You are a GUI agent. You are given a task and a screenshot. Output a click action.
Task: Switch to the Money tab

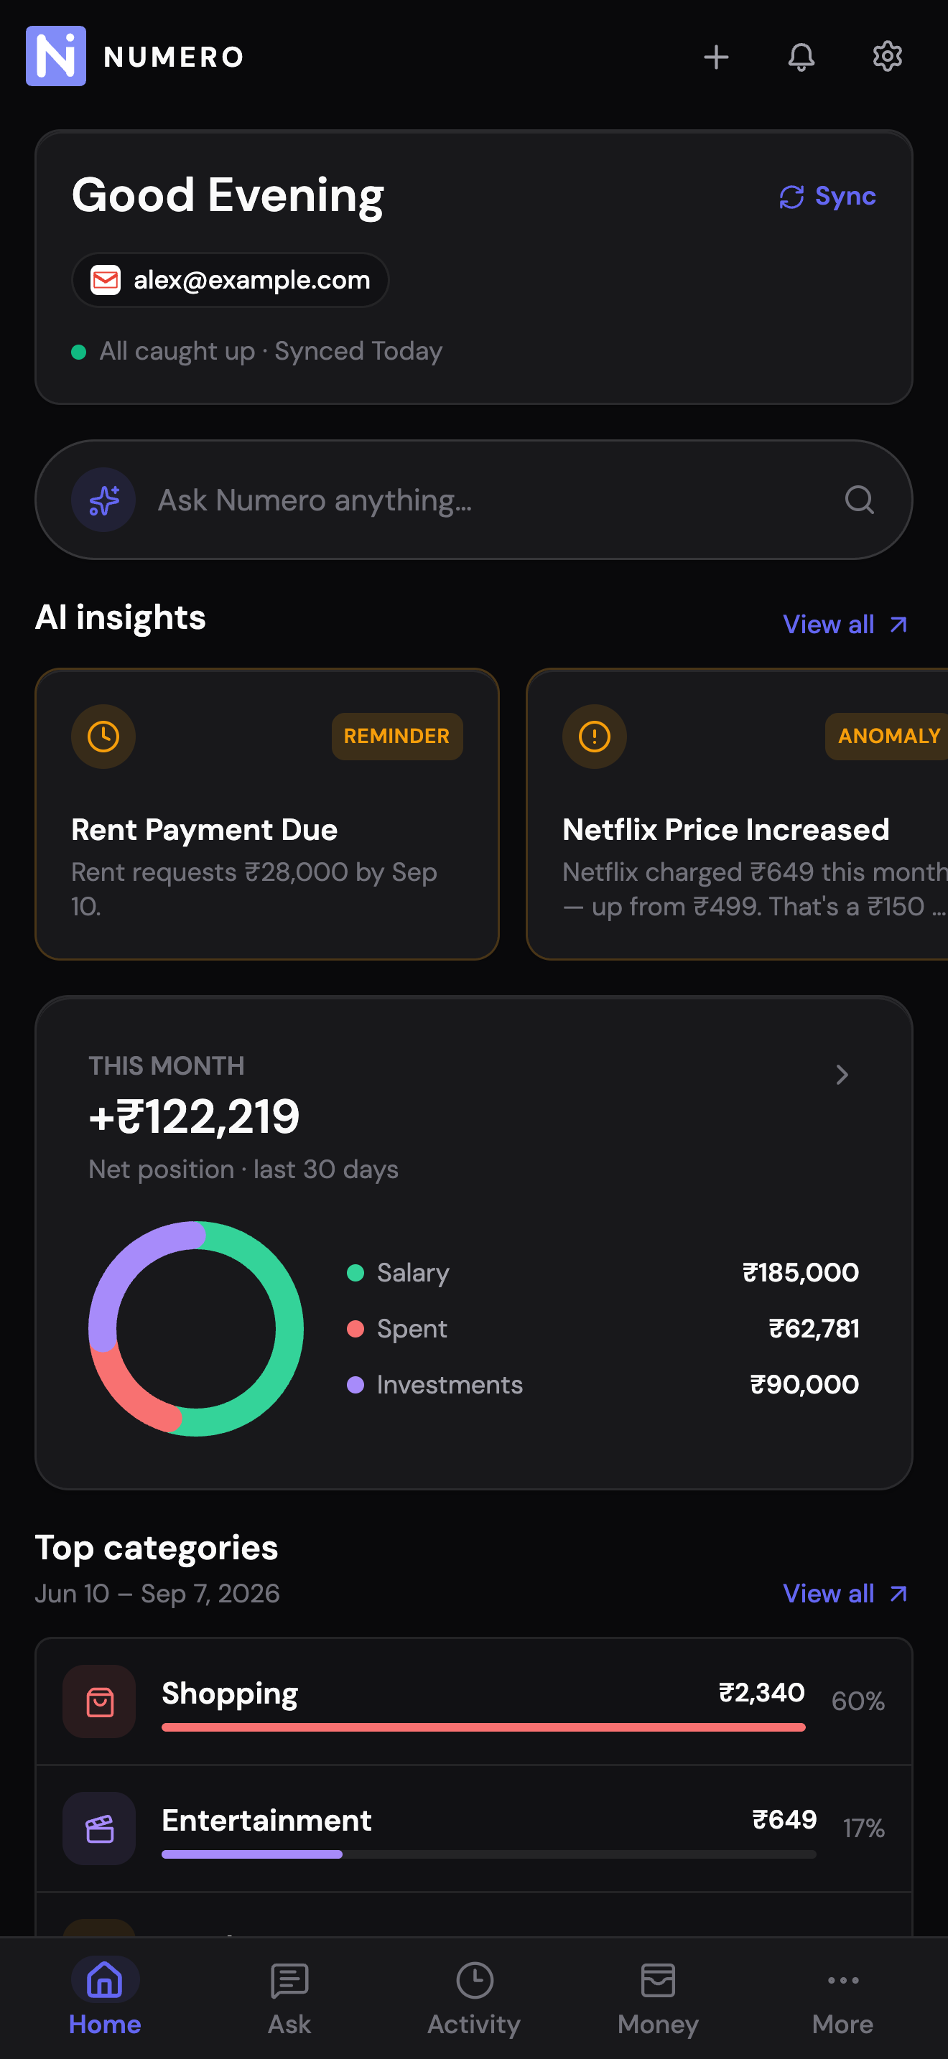click(x=658, y=1997)
